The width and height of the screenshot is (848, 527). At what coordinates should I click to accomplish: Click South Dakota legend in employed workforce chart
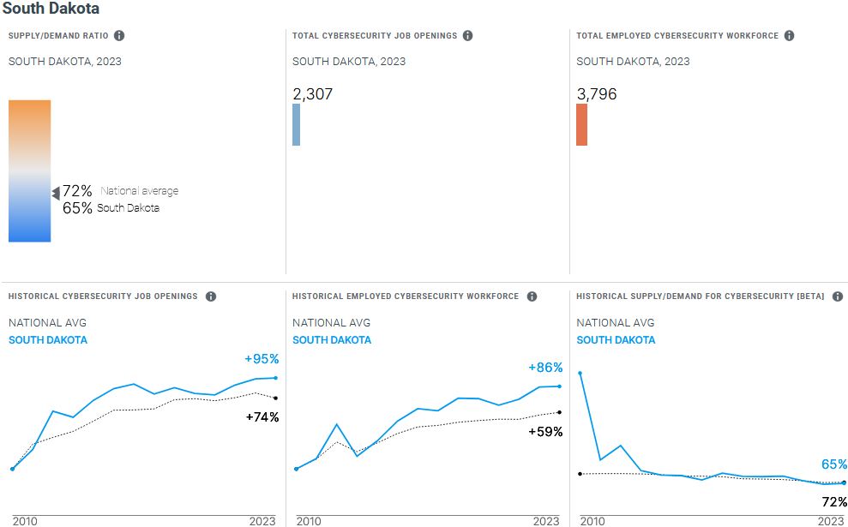click(332, 340)
